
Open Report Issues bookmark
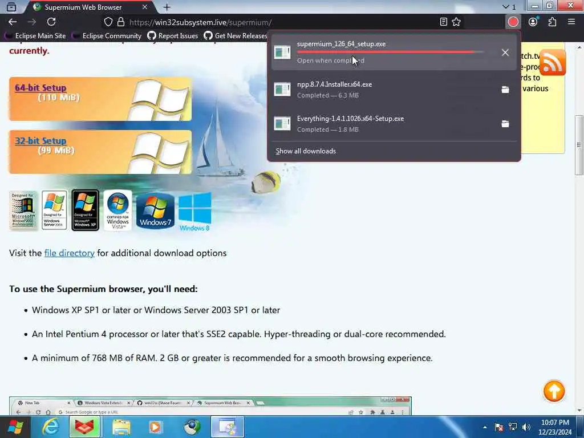173,36
